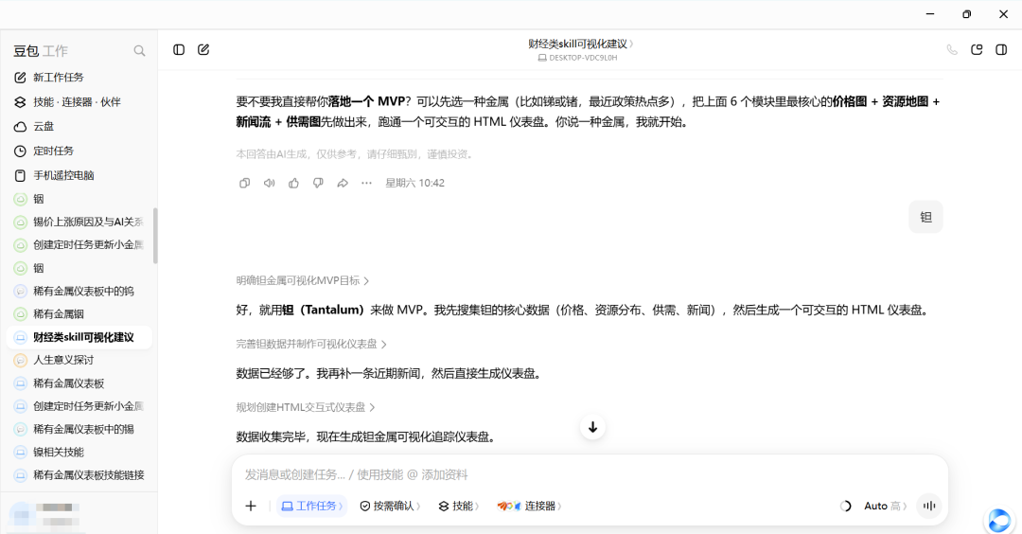Image resolution: width=1022 pixels, height=534 pixels.
Task: Open the 技能 picker in input bar
Action: point(459,506)
